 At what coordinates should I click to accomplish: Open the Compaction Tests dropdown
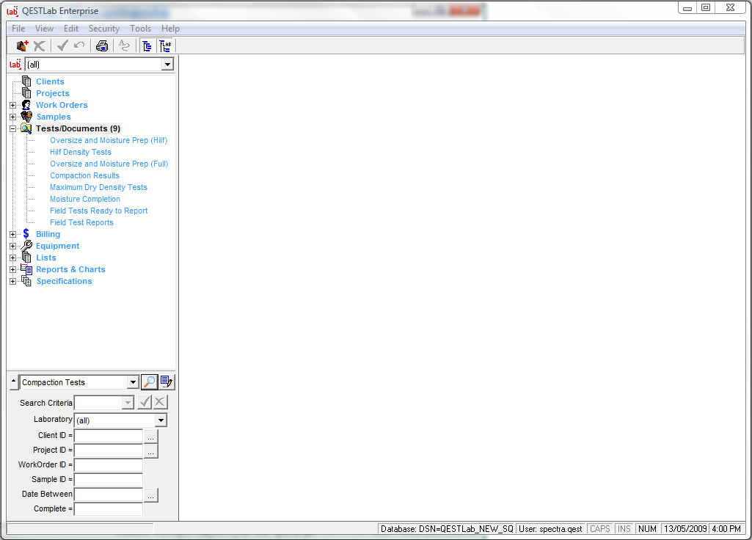[x=132, y=382]
